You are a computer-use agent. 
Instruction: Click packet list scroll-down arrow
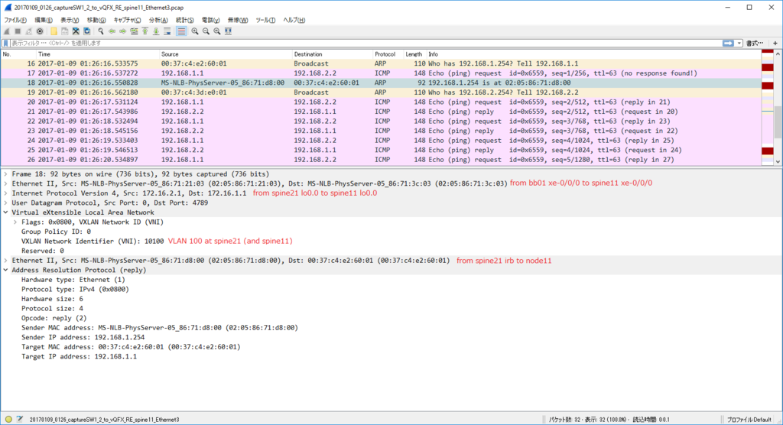point(778,162)
